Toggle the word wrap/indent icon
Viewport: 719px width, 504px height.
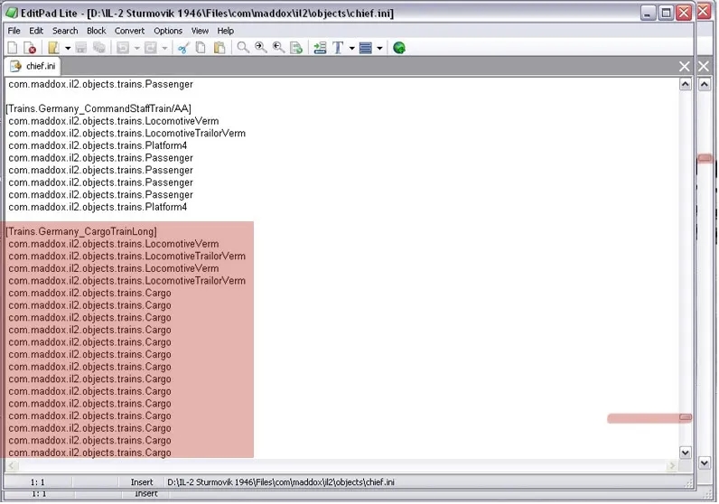click(320, 48)
